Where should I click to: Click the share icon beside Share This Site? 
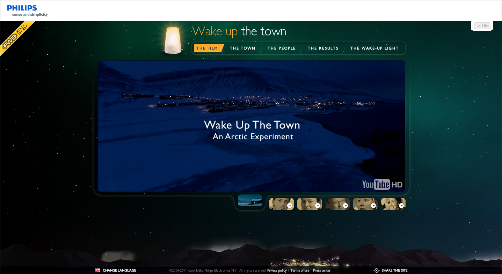point(377,271)
